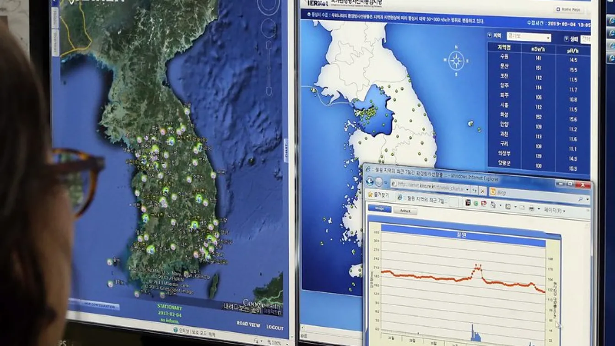Click the 즐겨찾기 favorites button
This screenshot has height=346, width=615.
(378, 195)
